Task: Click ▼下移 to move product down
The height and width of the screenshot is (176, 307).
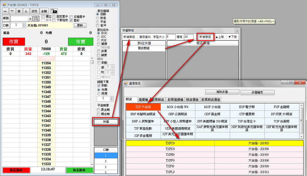Action: [232, 37]
